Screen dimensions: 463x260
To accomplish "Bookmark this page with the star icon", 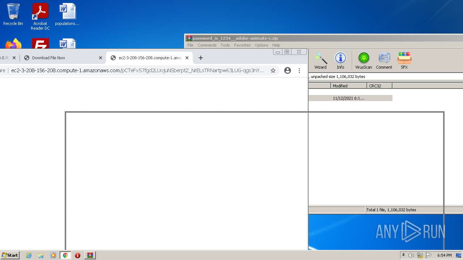I will point(273,70).
